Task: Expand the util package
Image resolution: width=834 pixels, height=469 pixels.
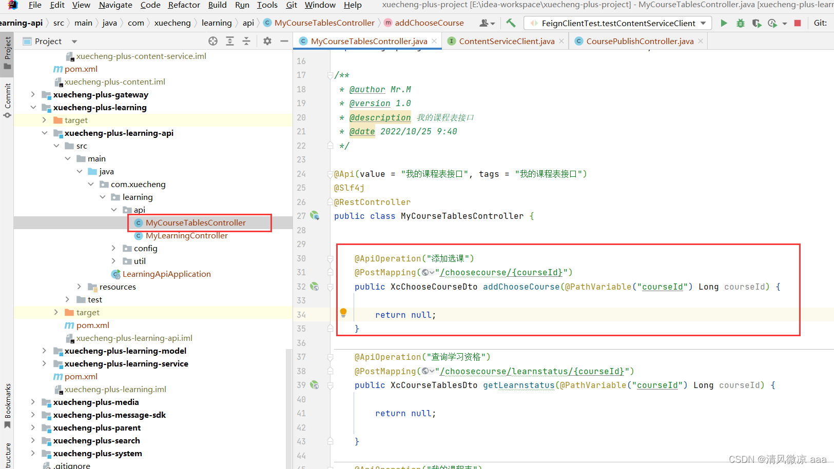Action: pyautogui.click(x=114, y=261)
